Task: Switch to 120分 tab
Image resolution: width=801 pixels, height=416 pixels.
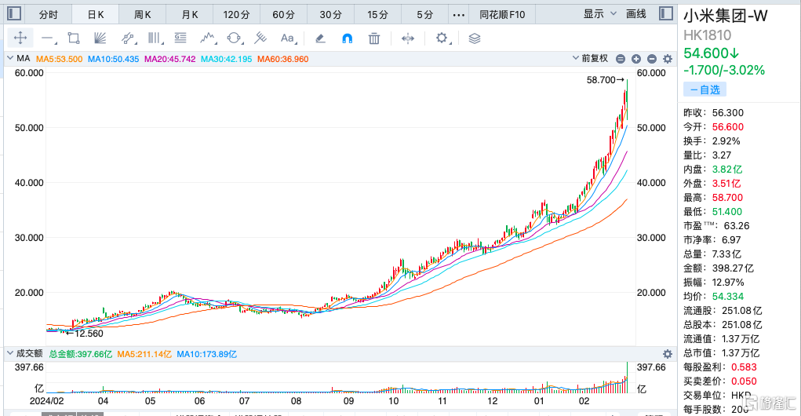Action: pyautogui.click(x=236, y=14)
